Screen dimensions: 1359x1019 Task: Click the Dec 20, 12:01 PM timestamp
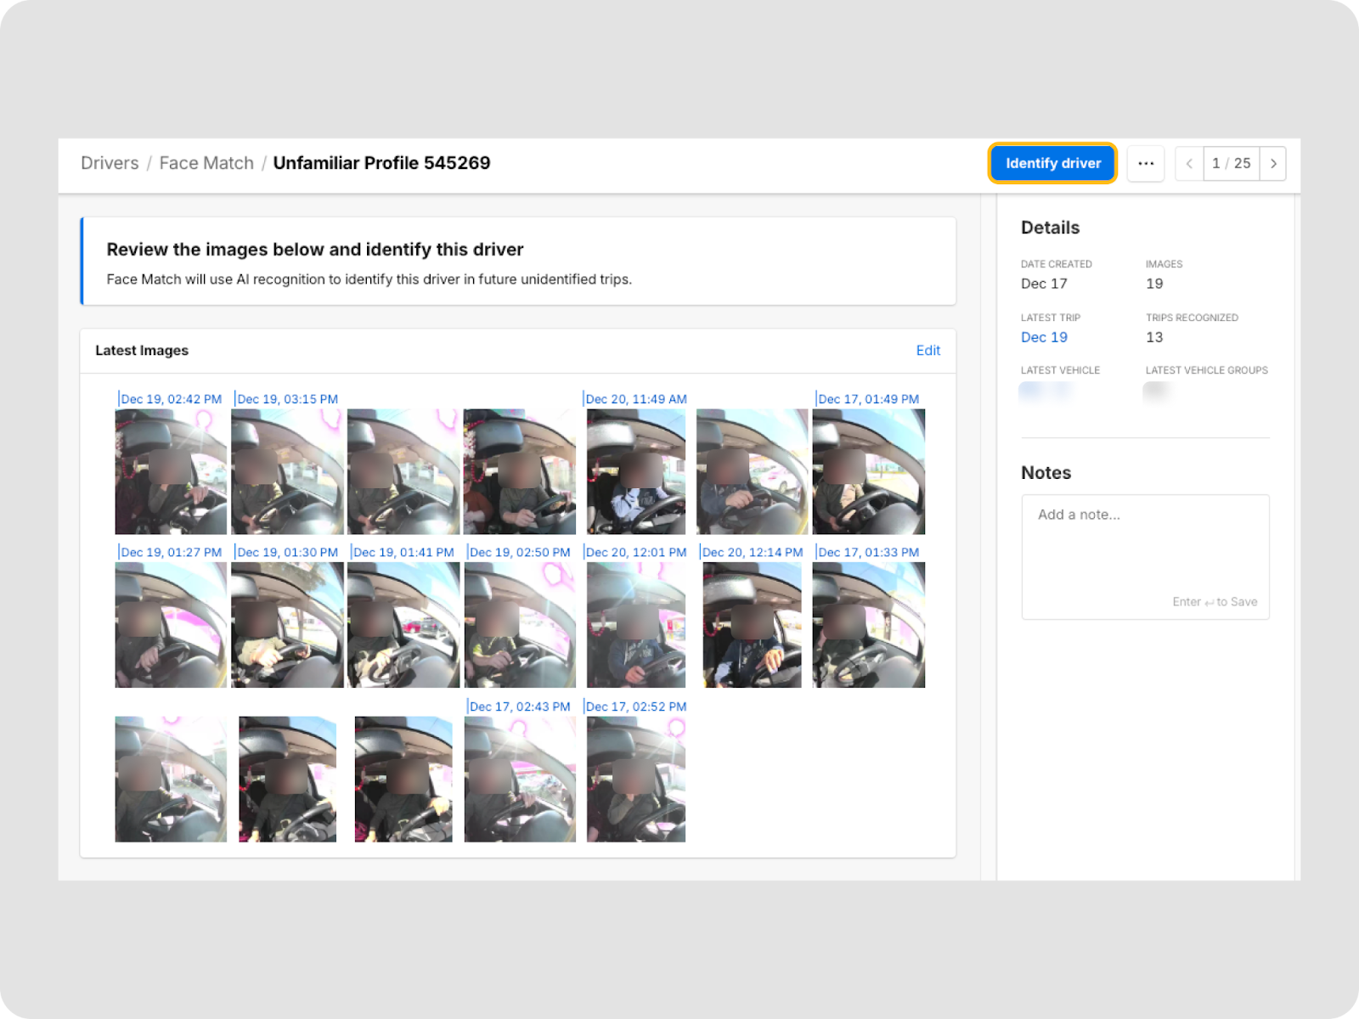(x=636, y=552)
